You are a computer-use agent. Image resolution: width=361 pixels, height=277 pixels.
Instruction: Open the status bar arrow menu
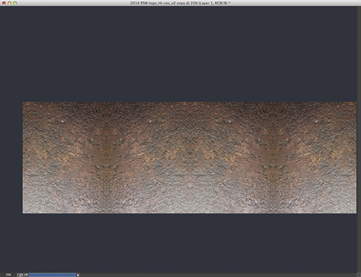[x=78, y=275]
